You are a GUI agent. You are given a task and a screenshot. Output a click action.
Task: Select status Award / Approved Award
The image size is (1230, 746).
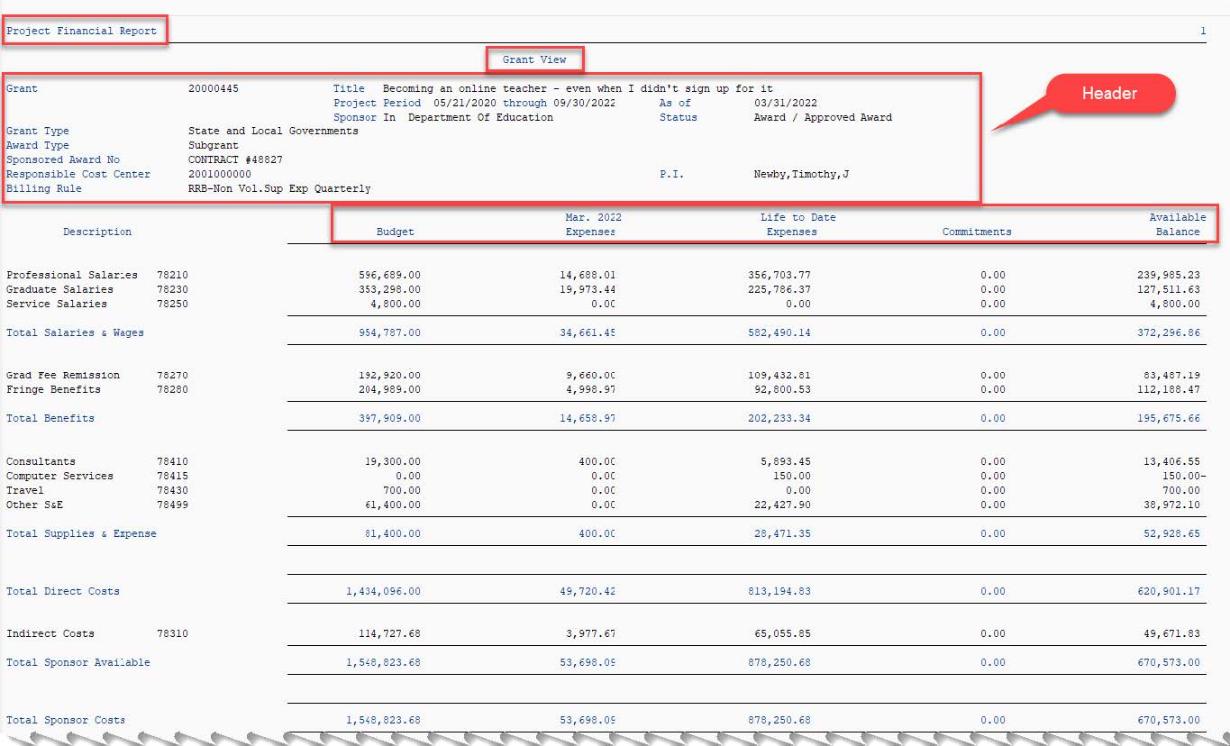[x=823, y=117]
